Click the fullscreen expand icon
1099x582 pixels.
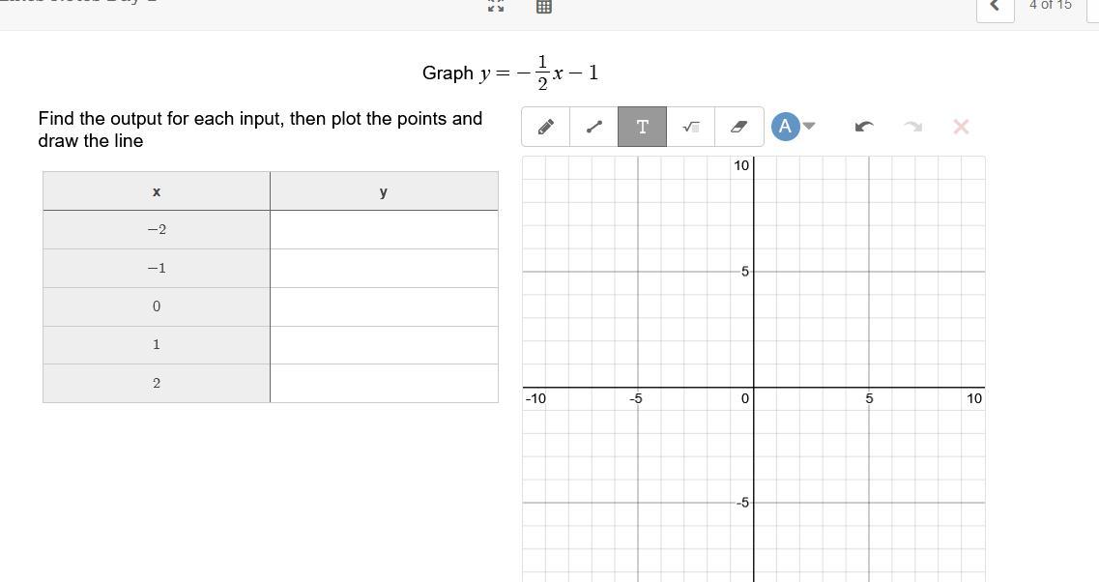pyautogui.click(x=496, y=6)
